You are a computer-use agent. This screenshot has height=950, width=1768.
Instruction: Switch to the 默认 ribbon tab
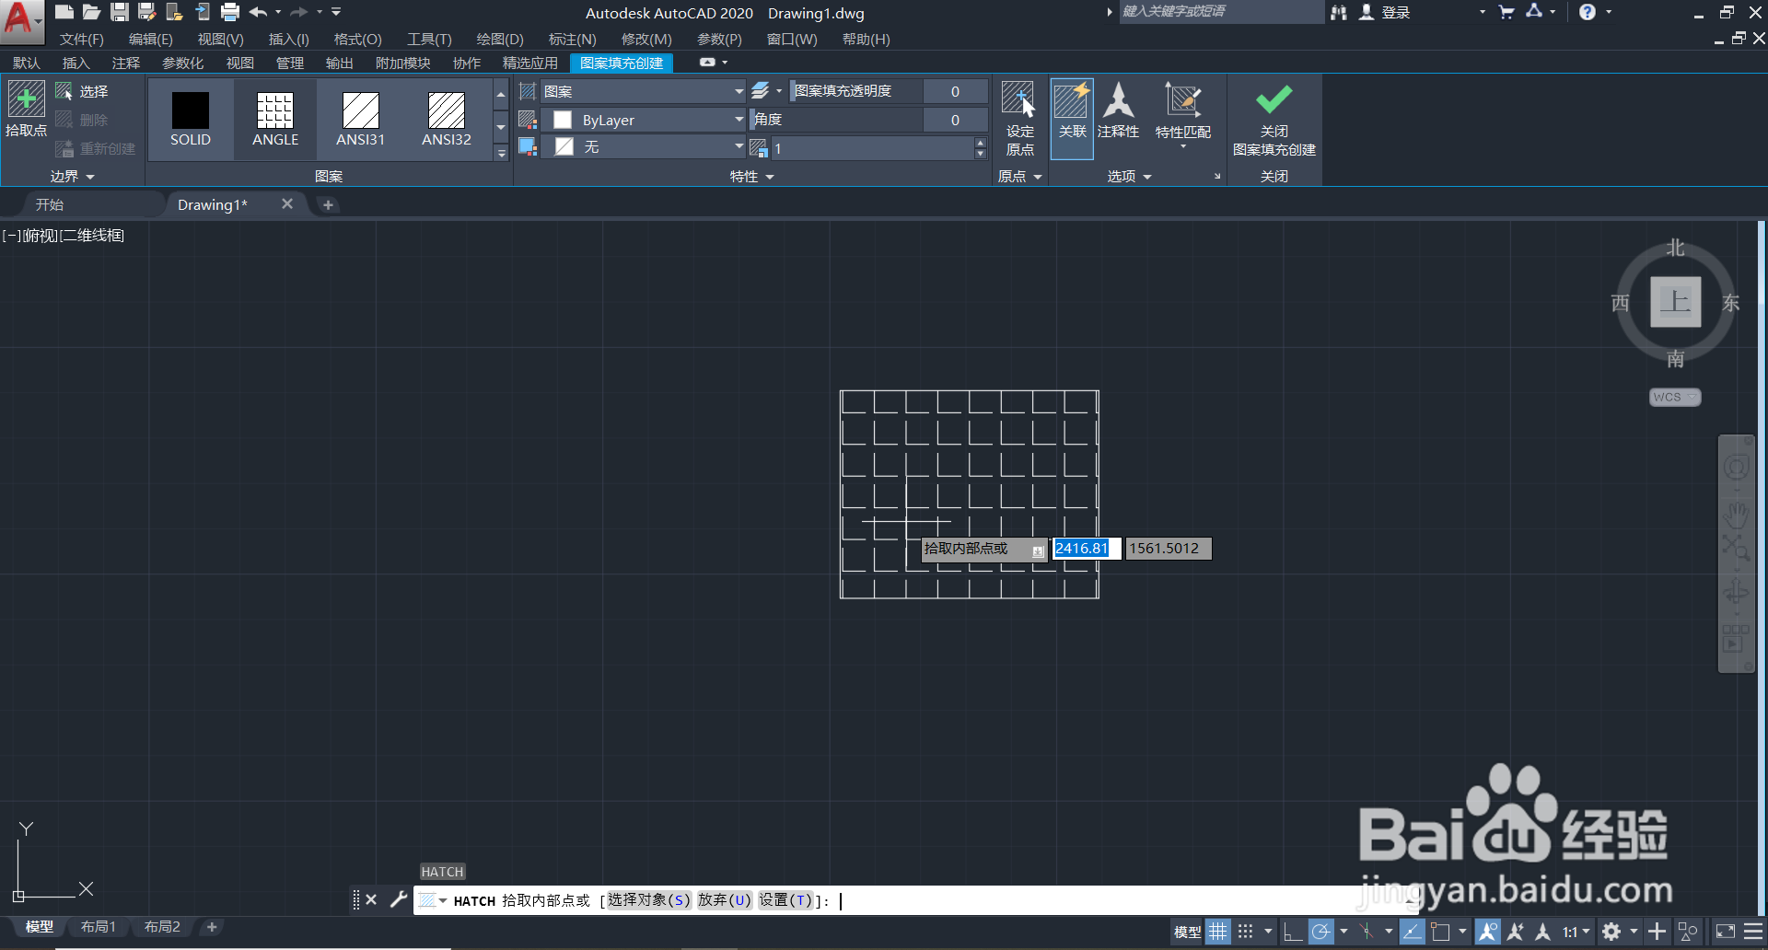(26, 63)
